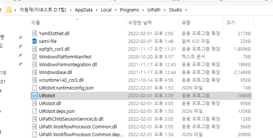273x138 pixels.
Task: Click the WindowsPlatformManifest text document icon
Action: tap(35, 57)
